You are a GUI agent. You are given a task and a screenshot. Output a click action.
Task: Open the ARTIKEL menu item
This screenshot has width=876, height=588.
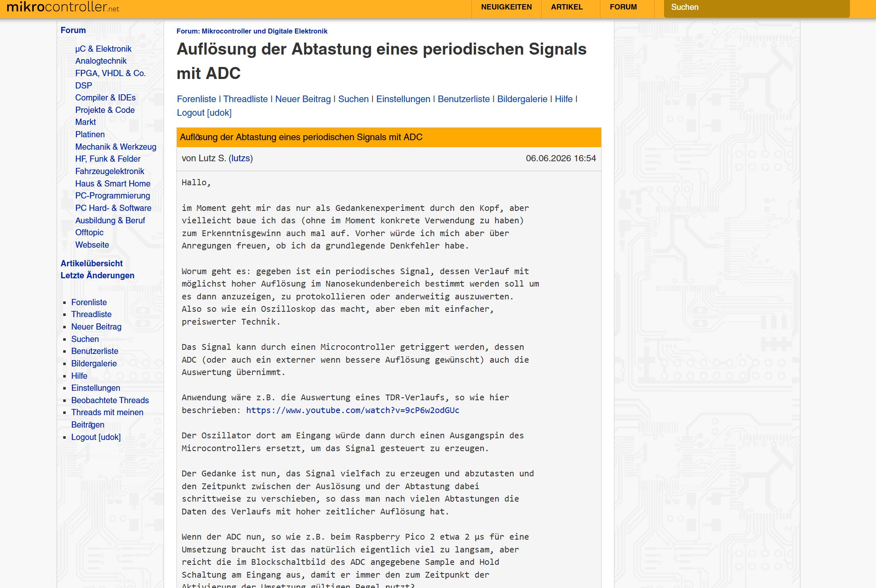coord(567,7)
